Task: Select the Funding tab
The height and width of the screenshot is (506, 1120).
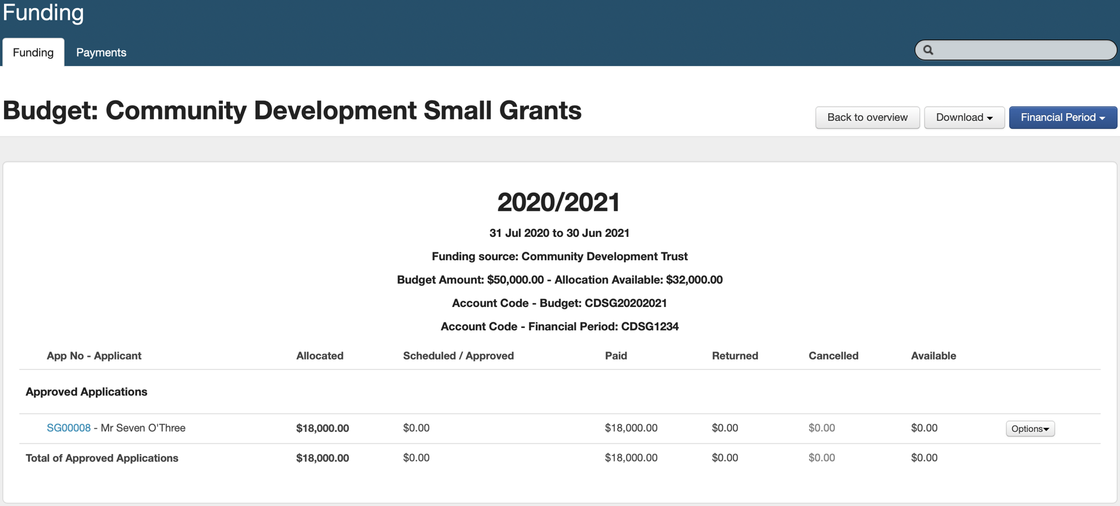Action: point(33,53)
